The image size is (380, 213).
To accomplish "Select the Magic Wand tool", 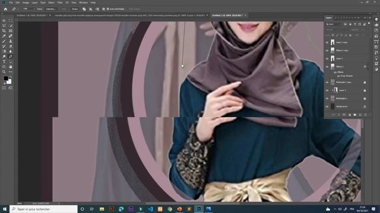I will pos(11,25).
